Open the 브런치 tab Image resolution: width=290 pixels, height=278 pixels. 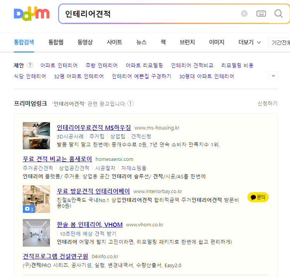tap(187, 42)
